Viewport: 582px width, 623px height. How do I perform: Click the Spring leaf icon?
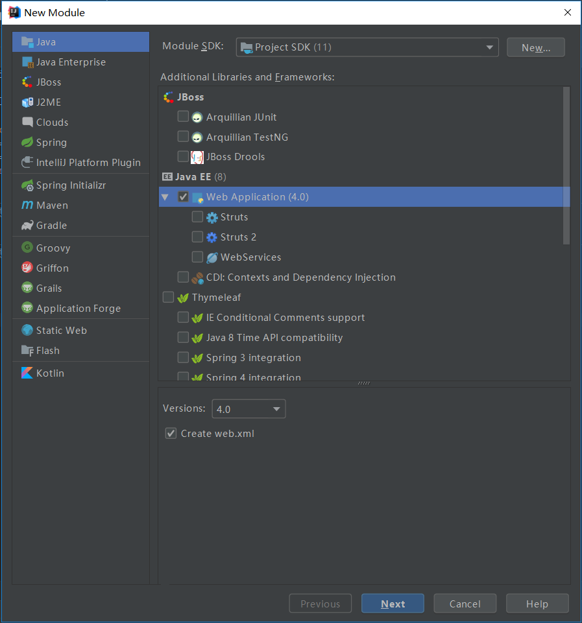27,142
